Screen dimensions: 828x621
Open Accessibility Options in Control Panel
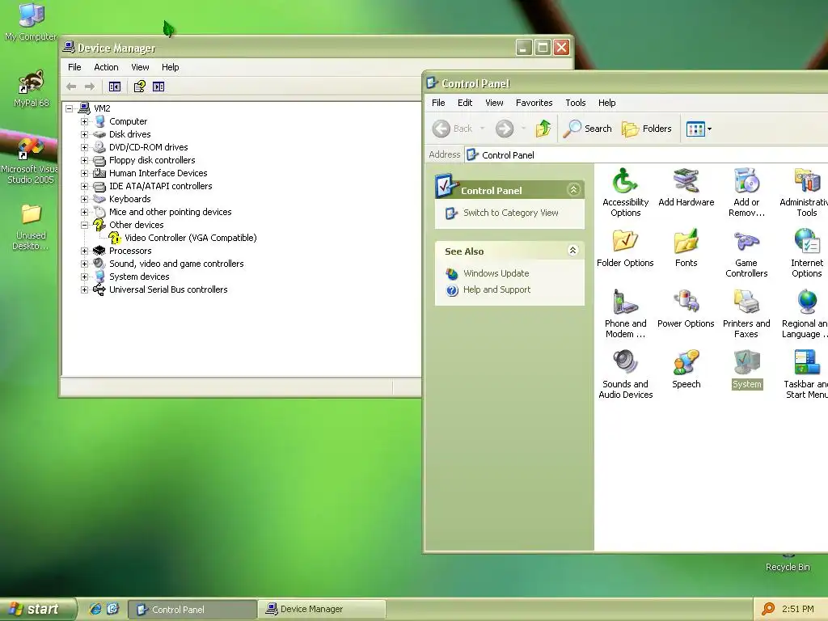point(625,192)
